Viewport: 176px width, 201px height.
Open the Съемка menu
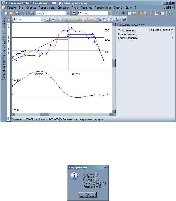[31, 8]
